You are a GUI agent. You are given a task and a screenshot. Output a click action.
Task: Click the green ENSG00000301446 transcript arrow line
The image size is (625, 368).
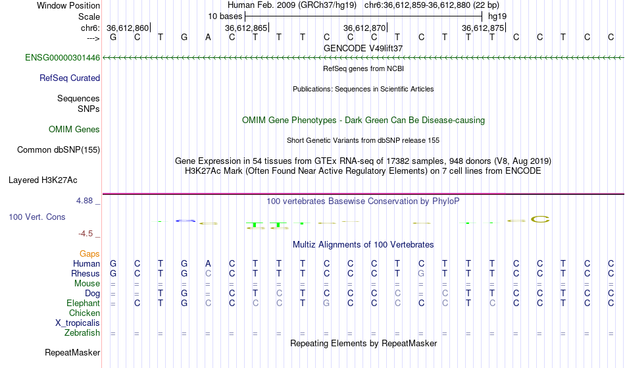(363, 58)
